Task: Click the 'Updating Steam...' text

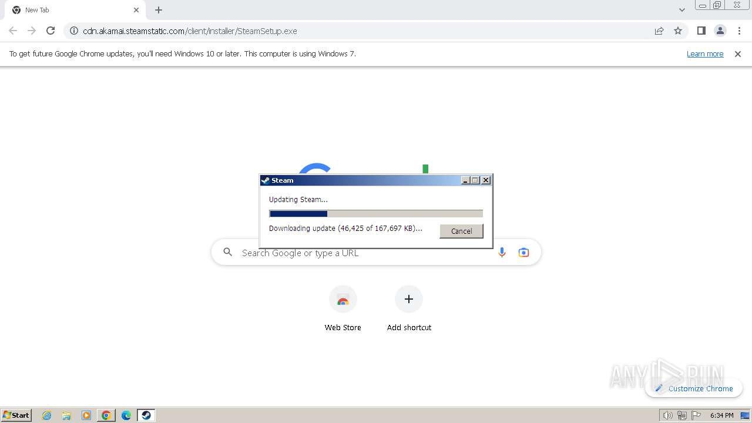Action: pos(298,200)
